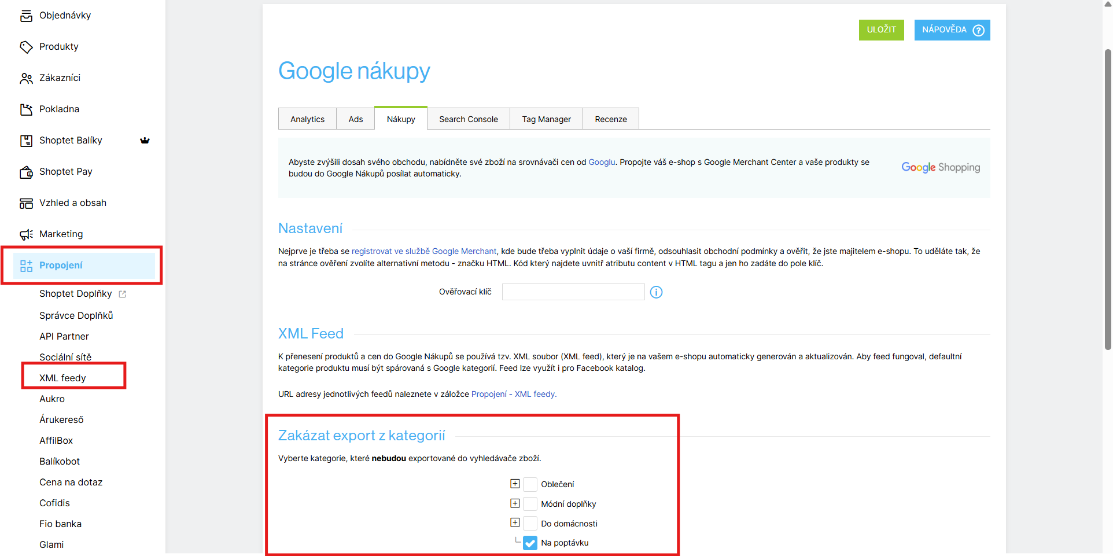
Task: Open XML feedy submenu item
Action: [62, 378]
